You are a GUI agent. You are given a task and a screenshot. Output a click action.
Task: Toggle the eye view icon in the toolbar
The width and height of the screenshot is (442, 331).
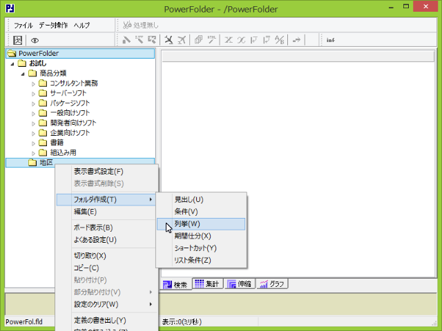click(35, 41)
